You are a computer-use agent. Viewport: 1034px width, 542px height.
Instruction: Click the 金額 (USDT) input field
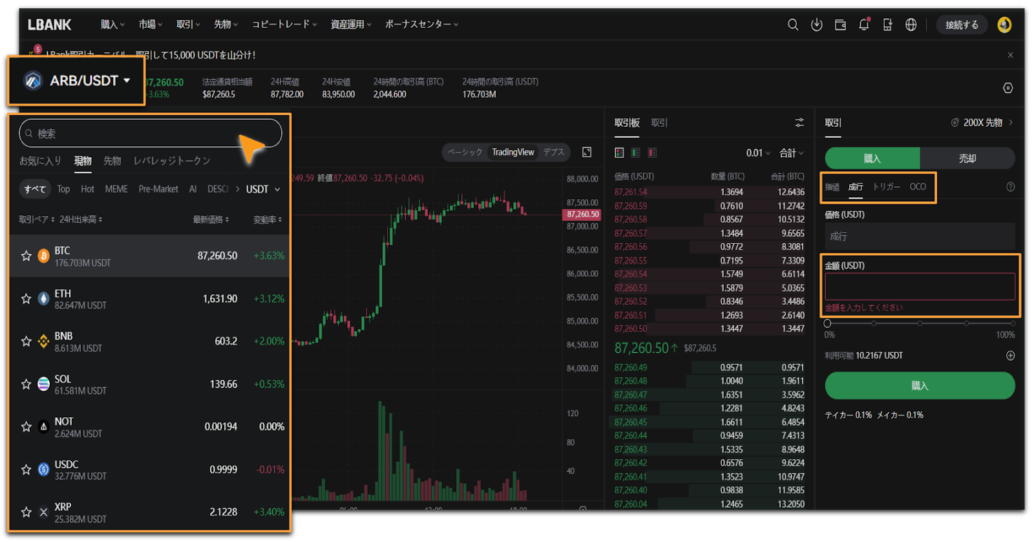pyautogui.click(x=919, y=287)
